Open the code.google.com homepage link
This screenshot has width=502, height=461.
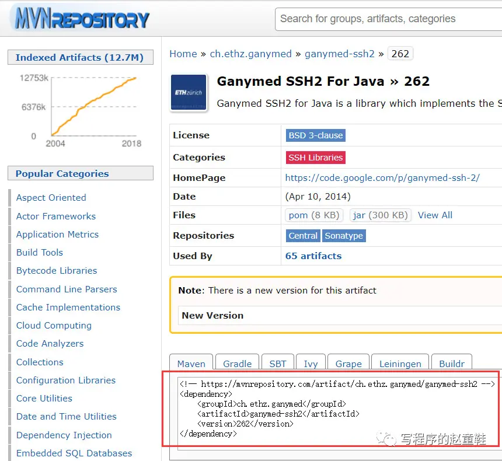pos(382,177)
